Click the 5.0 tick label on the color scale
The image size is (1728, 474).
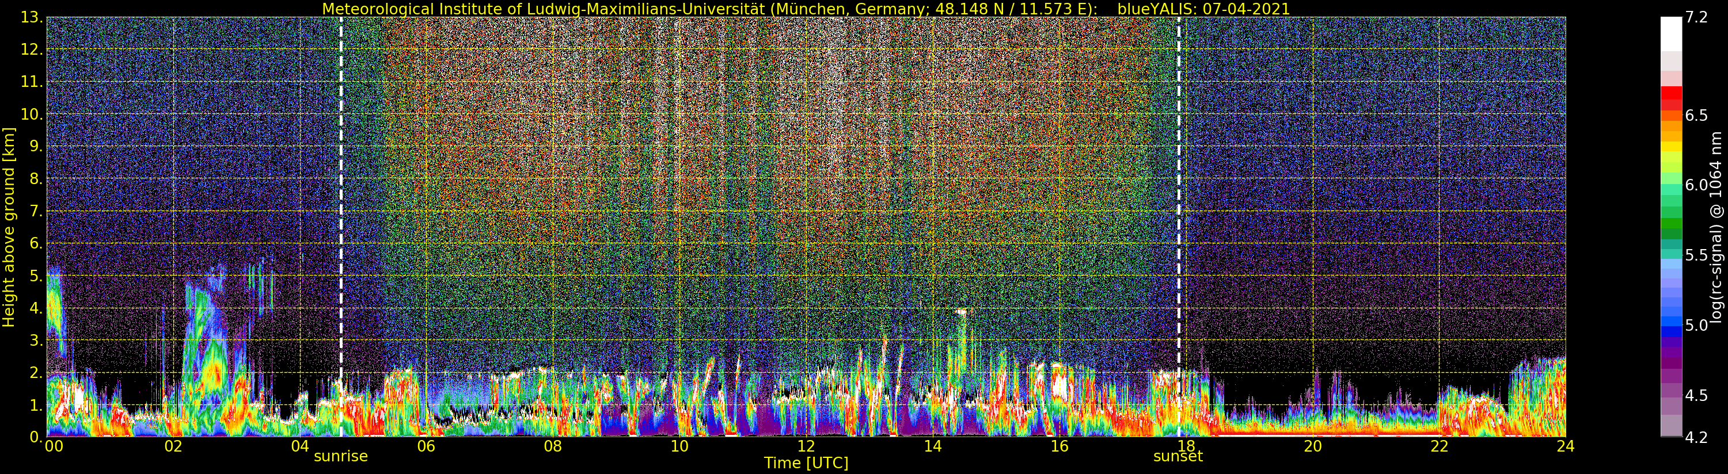tap(1696, 325)
